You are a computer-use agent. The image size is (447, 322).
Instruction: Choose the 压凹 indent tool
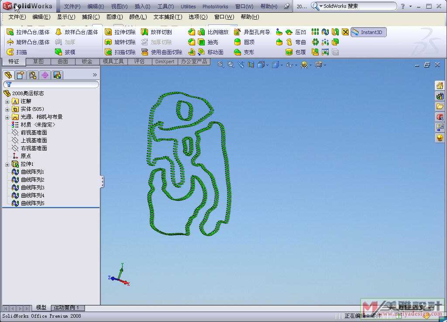point(296,32)
